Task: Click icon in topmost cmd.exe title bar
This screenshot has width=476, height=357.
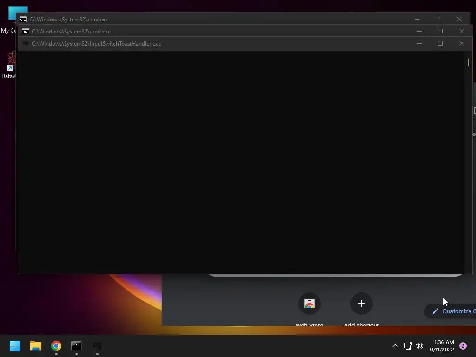Action: 23,20
